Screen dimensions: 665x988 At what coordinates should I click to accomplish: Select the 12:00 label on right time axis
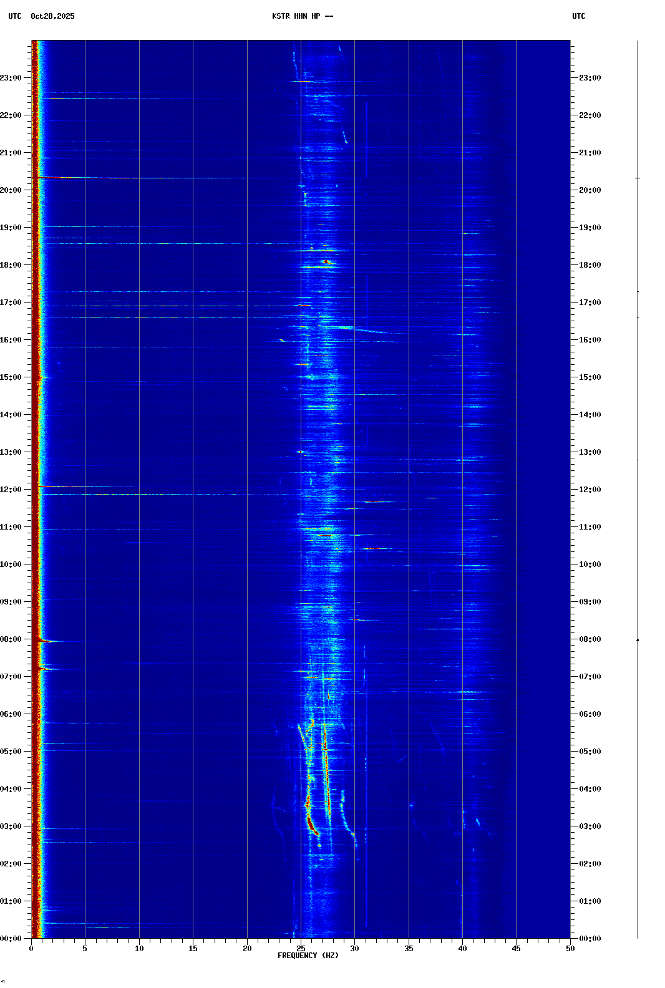[590, 490]
